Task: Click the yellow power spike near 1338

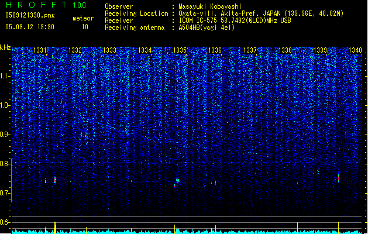Action: pyautogui.click(x=298, y=228)
